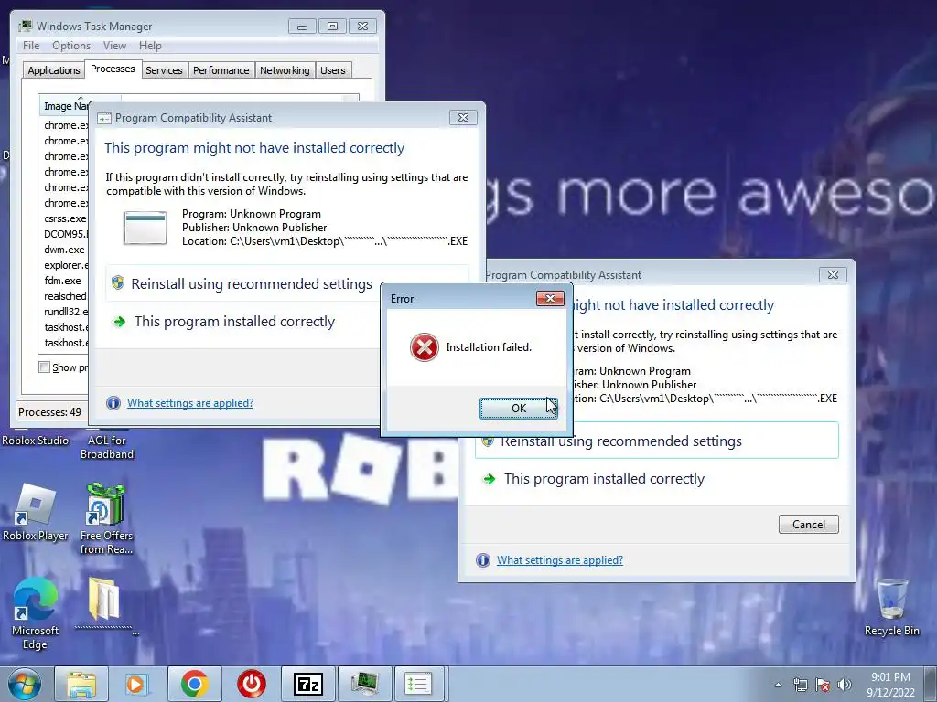
Task: Click the Task Manager title bar icon
Action: (25, 27)
